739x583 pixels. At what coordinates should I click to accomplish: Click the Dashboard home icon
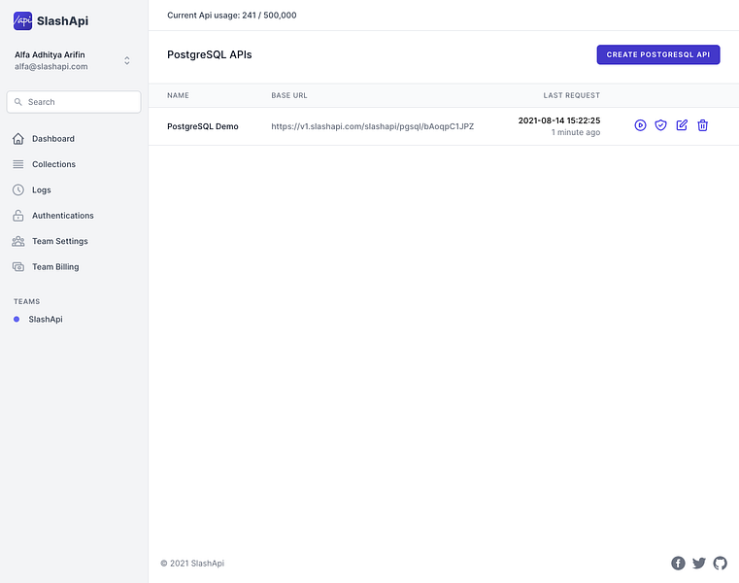pos(17,139)
